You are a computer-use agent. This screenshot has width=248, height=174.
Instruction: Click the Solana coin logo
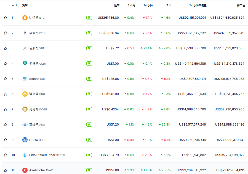(x=25, y=79)
